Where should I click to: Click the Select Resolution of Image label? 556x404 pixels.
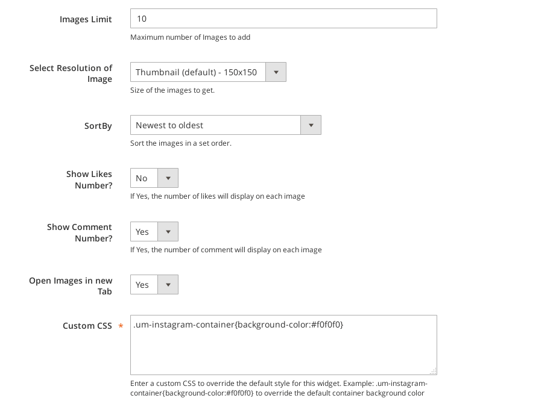[x=71, y=73]
